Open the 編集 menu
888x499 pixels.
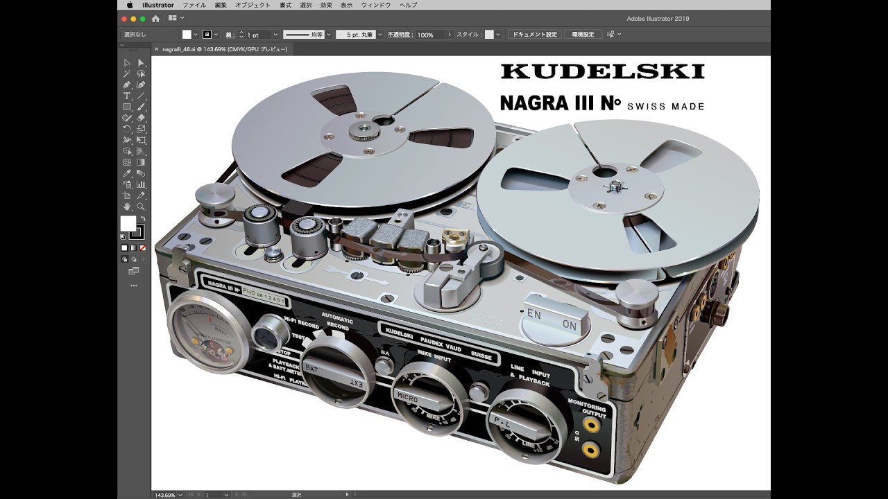(221, 5)
